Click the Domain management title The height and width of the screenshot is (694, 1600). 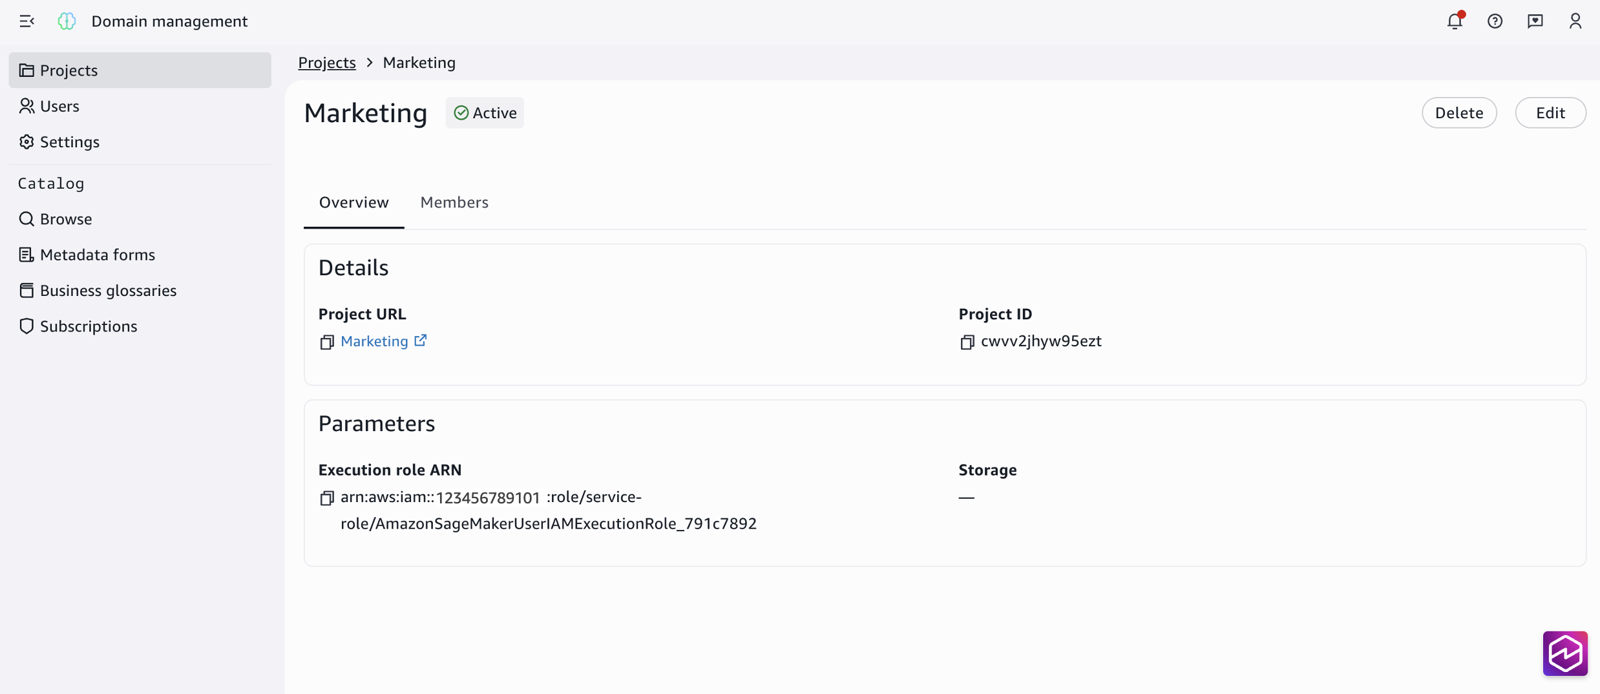pos(169,21)
